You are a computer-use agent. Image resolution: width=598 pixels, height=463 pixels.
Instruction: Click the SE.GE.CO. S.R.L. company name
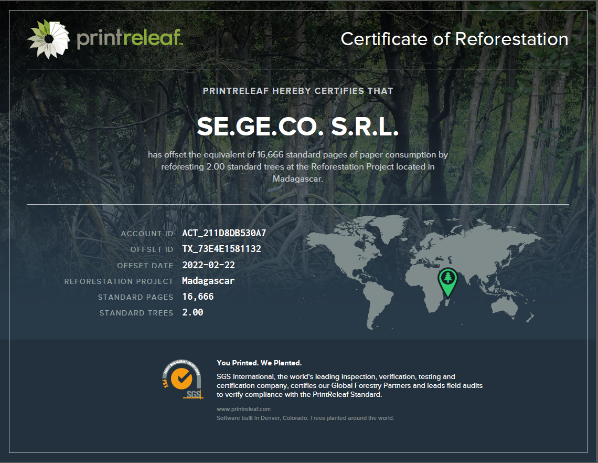click(x=298, y=127)
